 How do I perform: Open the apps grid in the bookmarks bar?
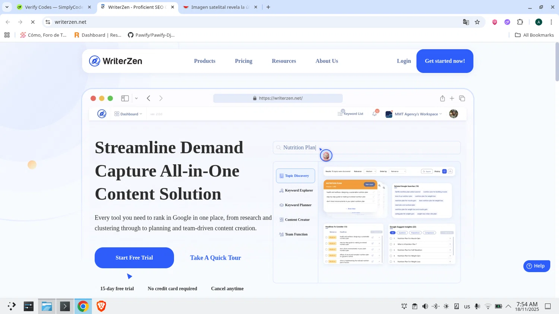[7, 35]
